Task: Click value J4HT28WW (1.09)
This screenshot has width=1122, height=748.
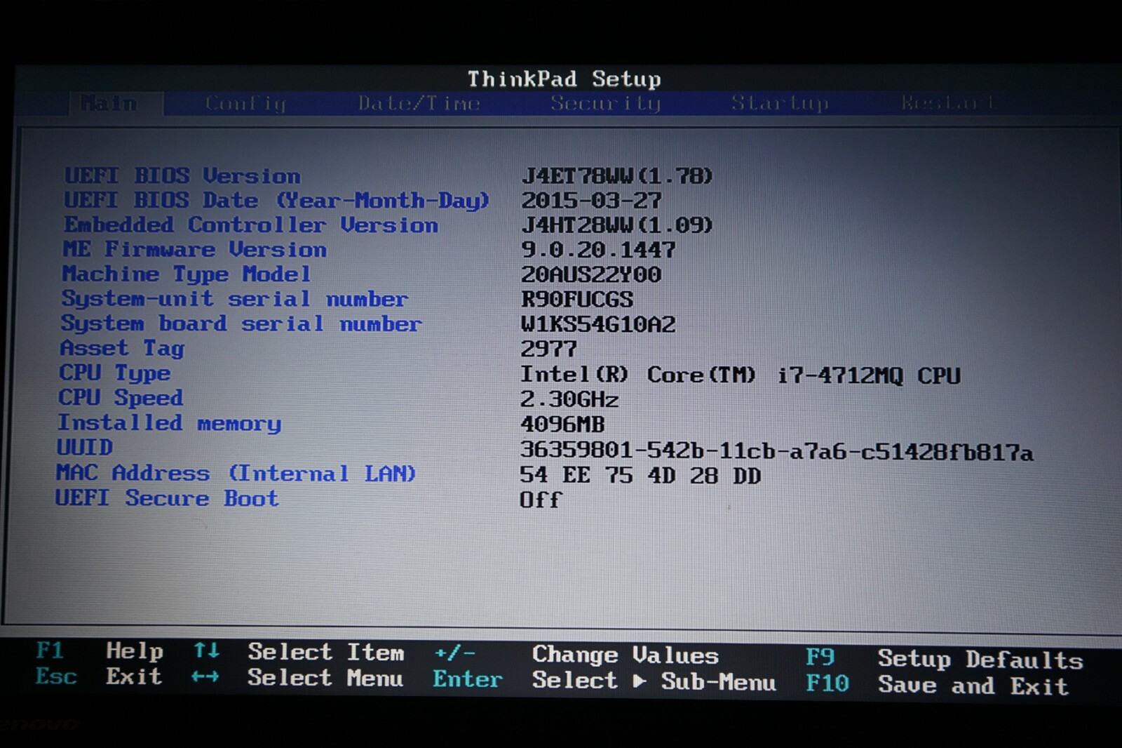Action: click(x=616, y=225)
